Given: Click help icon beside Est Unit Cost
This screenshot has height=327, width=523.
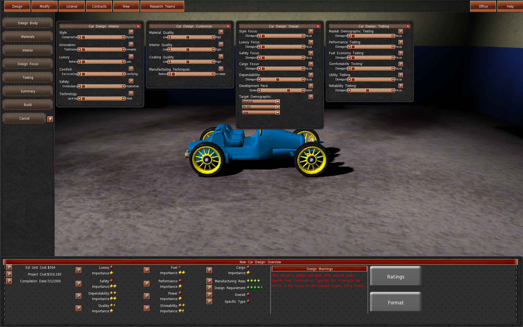Looking at the screenshot, I should [9, 267].
